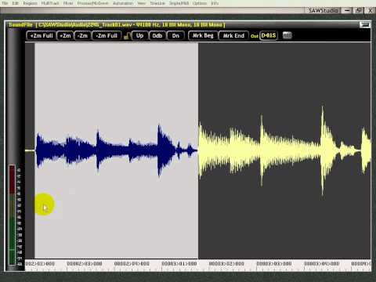Click the +Zm Full button
The image size is (376, 282).
pyautogui.click(x=42, y=35)
